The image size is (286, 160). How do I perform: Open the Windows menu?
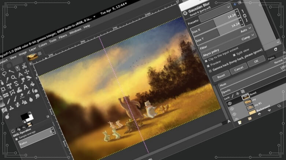[75, 31]
